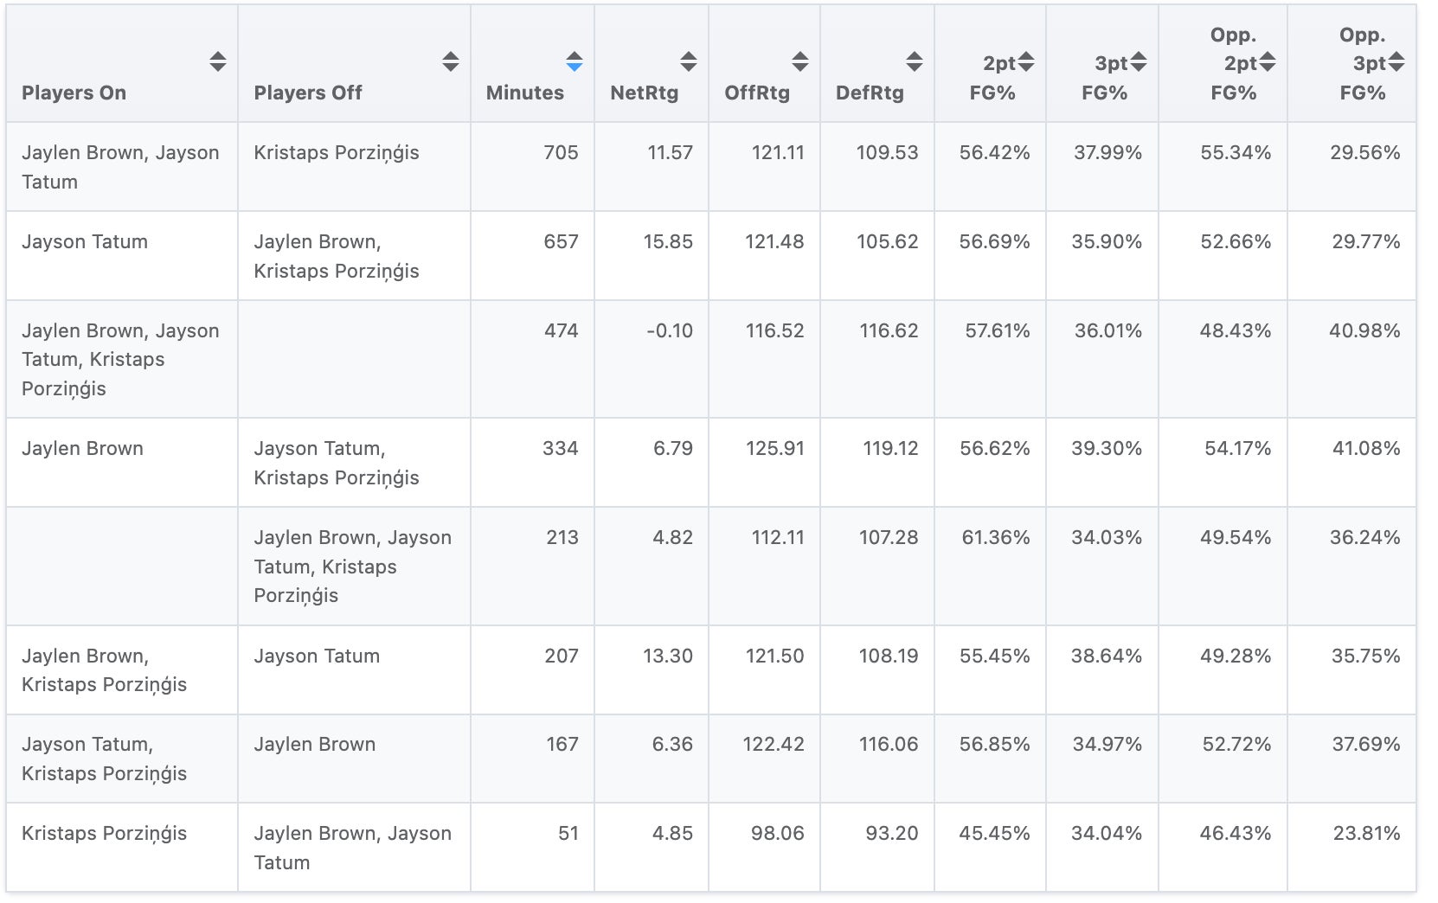Click the sort arrows in Players On header
This screenshot has height=903, width=1438.
tap(218, 61)
